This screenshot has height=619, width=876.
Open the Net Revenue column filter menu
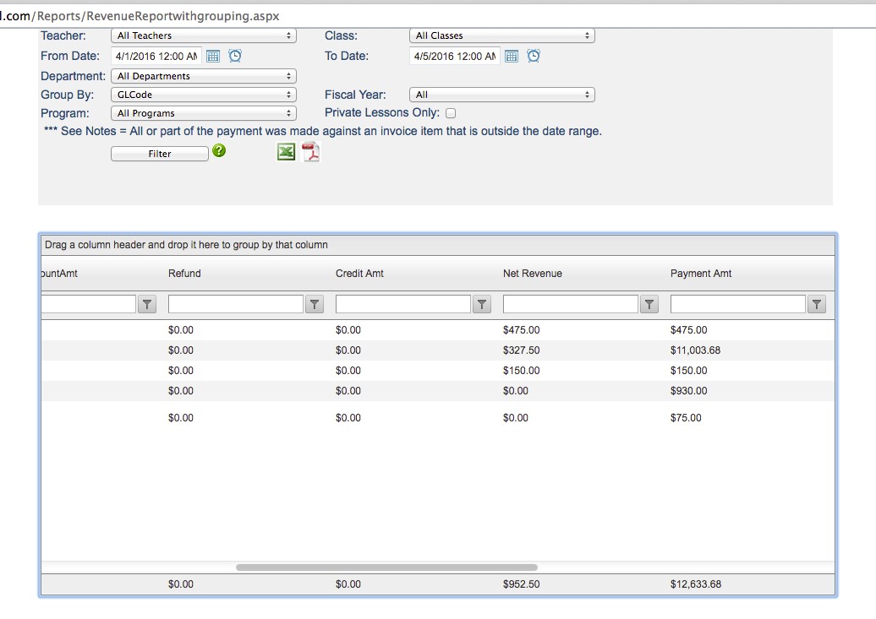(649, 305)
